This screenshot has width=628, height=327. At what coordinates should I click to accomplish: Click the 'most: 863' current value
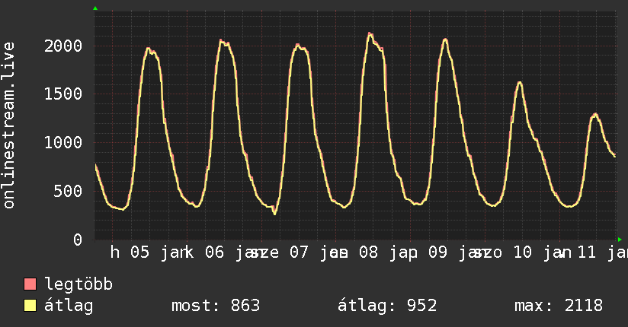click(x=216, y=306)
